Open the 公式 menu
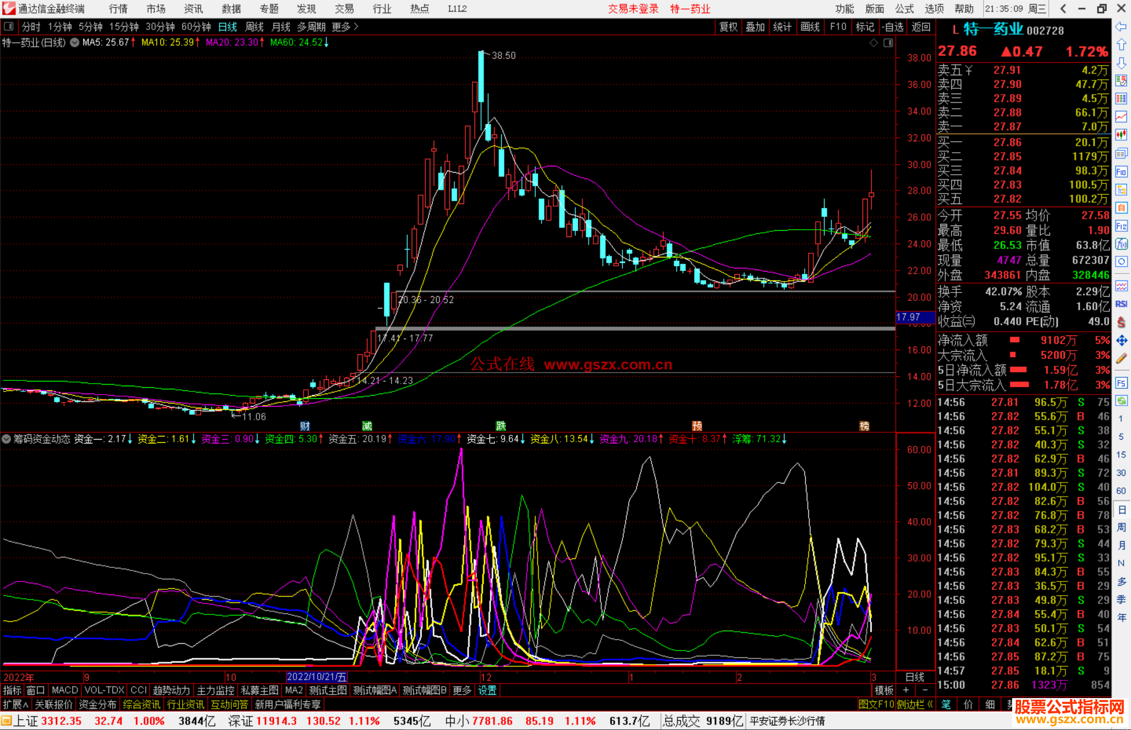The width and height of the screenshot is (1131, 730). pos(904,9)
